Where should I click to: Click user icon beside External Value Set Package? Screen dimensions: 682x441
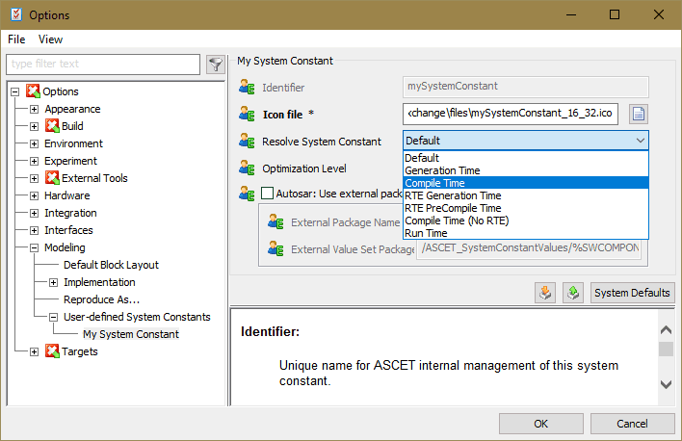tap(275, 248)
